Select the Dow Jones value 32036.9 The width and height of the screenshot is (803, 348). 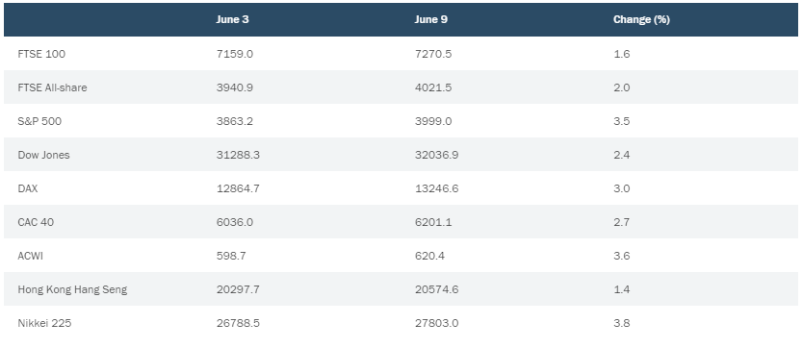point(436,155)
